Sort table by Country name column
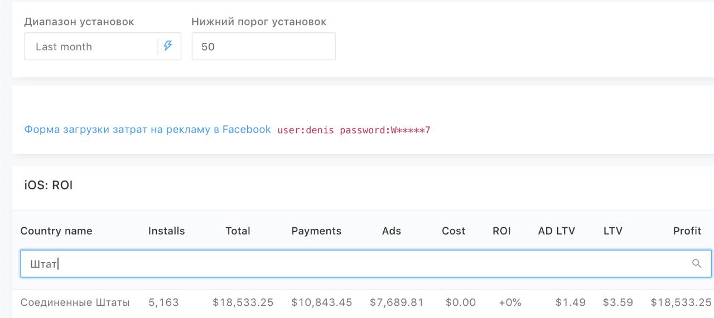The width and height of the screenshot is (714, 318). tap(56, 231)
